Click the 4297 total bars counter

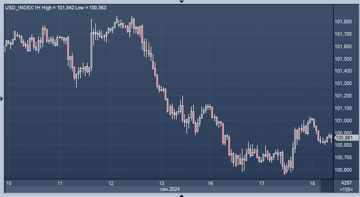[x=347, y=183]
